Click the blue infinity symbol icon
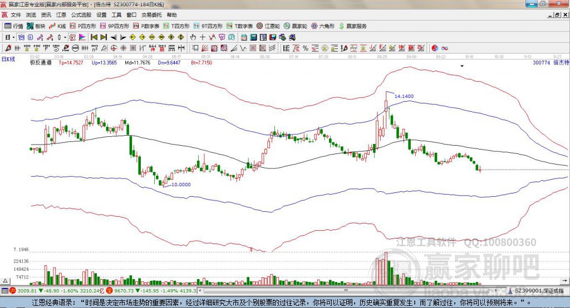 click(x=444, y=48)
